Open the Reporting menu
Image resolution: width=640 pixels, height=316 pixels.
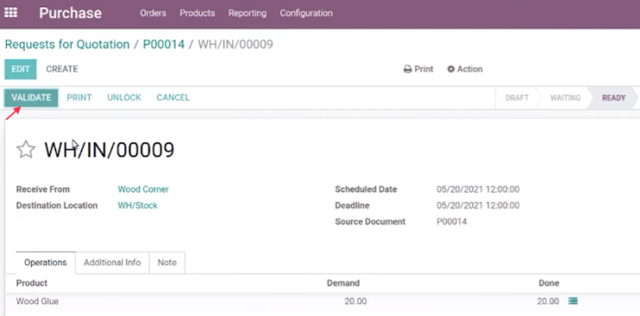pyautogui.click(x=247, y=13)
